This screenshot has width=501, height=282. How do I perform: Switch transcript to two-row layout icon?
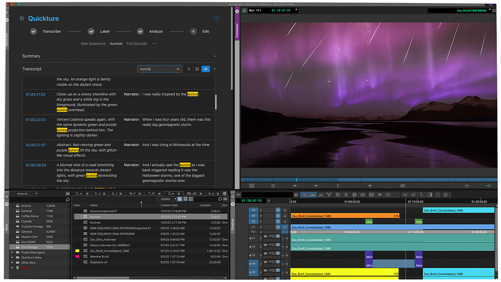point(197,69)
